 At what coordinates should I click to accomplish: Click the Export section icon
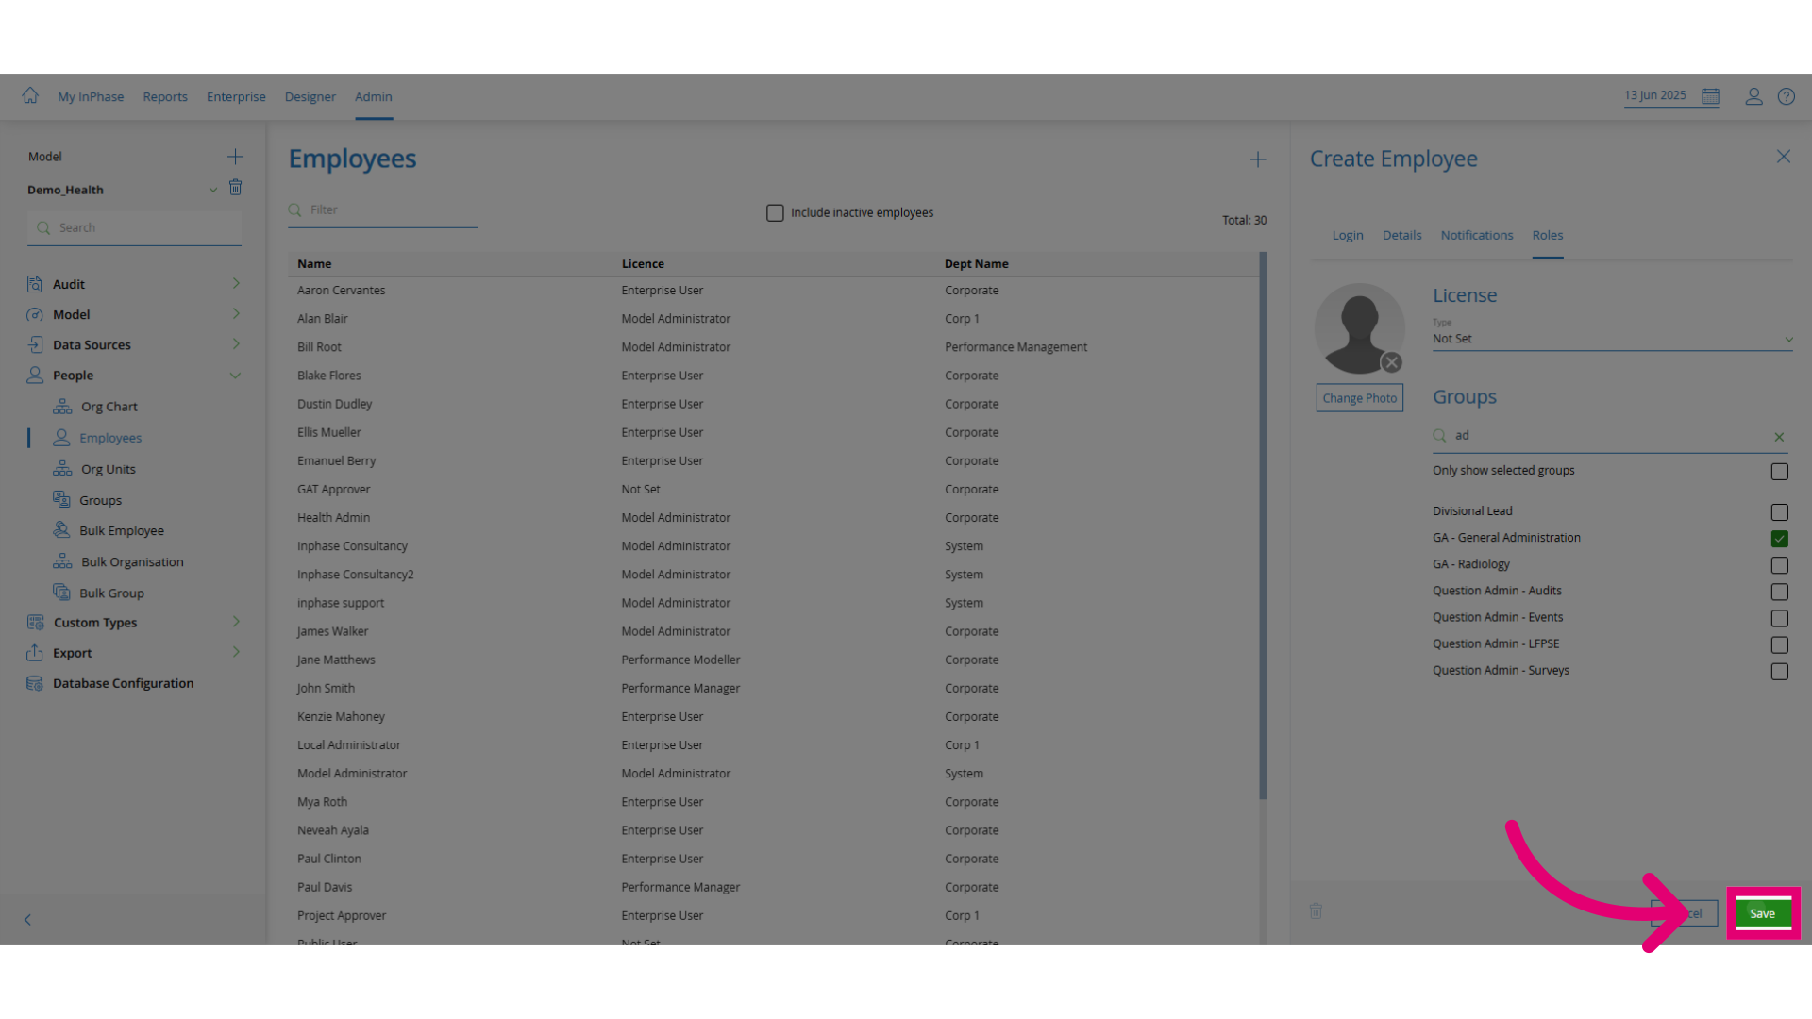click(35, 653)
